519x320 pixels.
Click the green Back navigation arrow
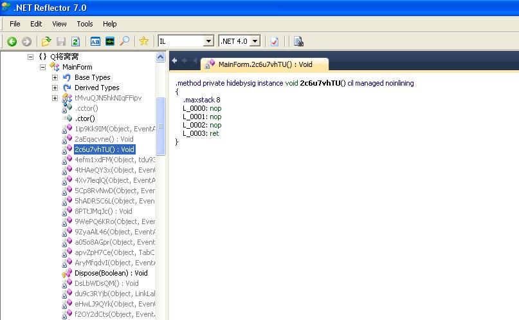pos(12,41)
